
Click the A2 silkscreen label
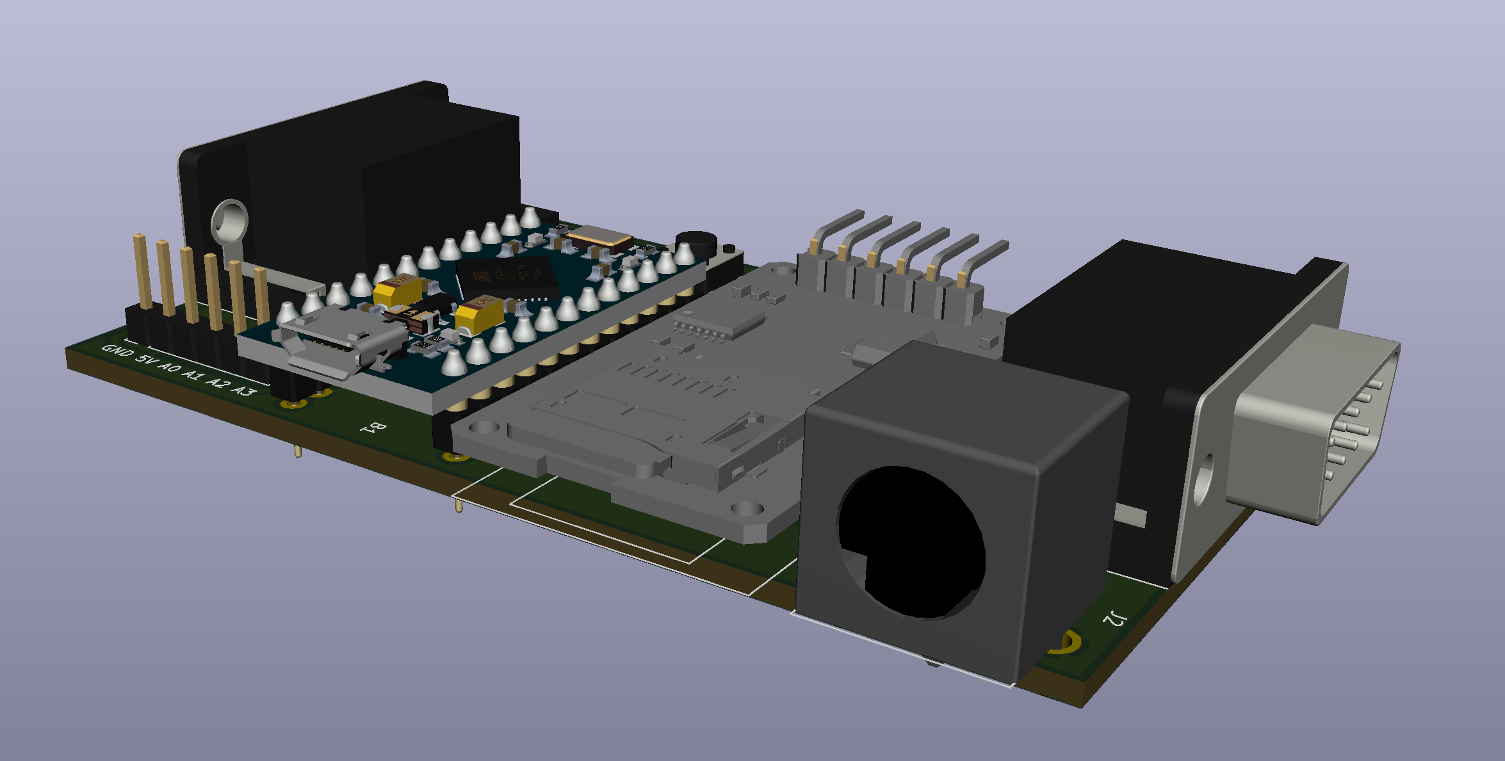coord(218,382)
